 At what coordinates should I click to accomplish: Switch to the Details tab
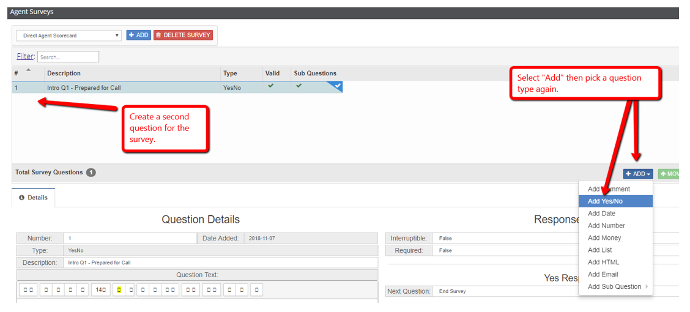[x=34, y=198]
